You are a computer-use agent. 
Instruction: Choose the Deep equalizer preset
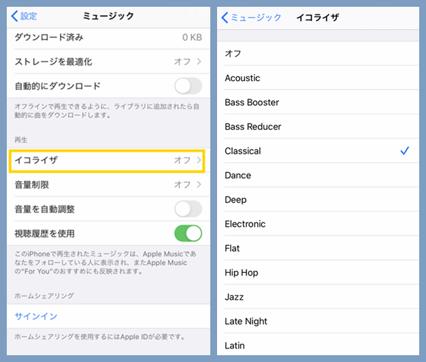tap(318, 199)
